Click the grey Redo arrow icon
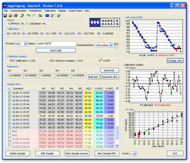 pyautogui.click(x=34, y=16)
